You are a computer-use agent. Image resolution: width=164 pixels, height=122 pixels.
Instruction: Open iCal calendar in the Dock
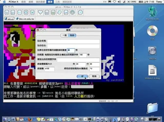pyautogui.click(x=22, y=119)
